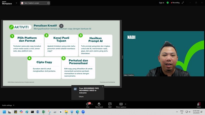205x115 pixels.
Task: Dismiss the chat message notification popup
Action: [102, 87]
